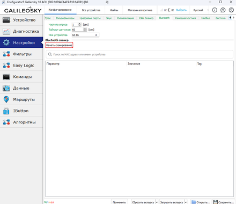
Task: Switch to the Файлы tab
Action: click(114, 10)
